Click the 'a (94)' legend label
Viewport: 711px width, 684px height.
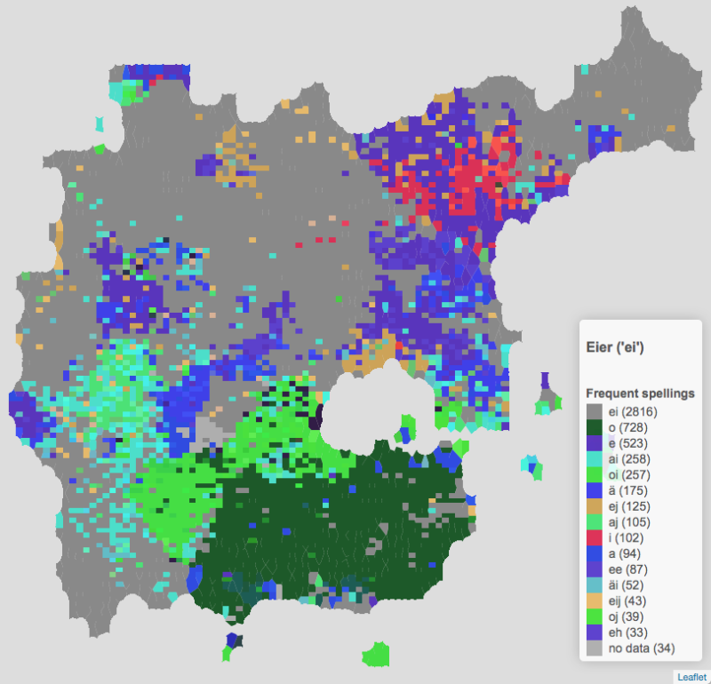click(x=625, y=554)
